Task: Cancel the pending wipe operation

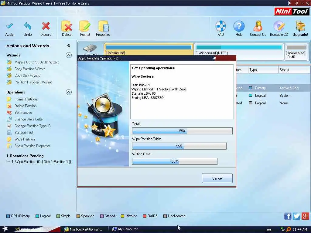Action: [217, 178]
